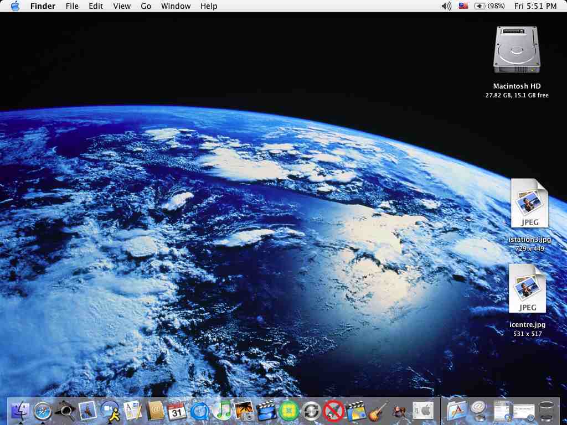Click the '531 x 517' dimensions text
This screenshot has width=567, height=425.
point(527,334)
